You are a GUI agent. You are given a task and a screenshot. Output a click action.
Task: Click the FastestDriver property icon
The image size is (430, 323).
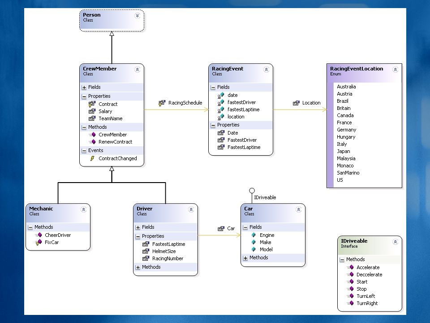point(221,140)
